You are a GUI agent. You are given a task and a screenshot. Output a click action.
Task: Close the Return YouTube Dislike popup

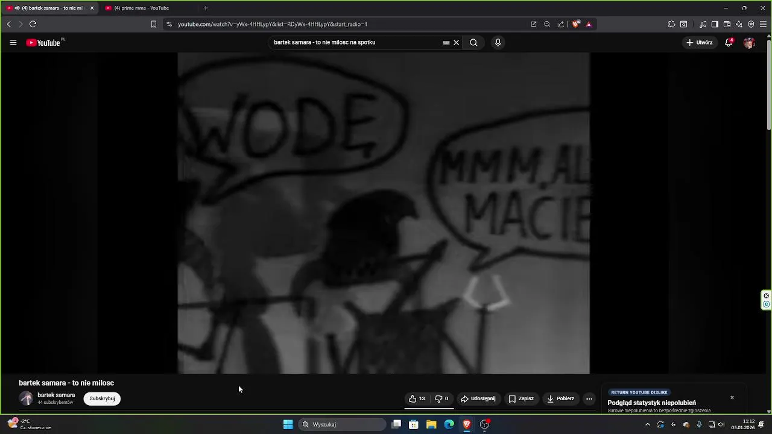(732, 398)
